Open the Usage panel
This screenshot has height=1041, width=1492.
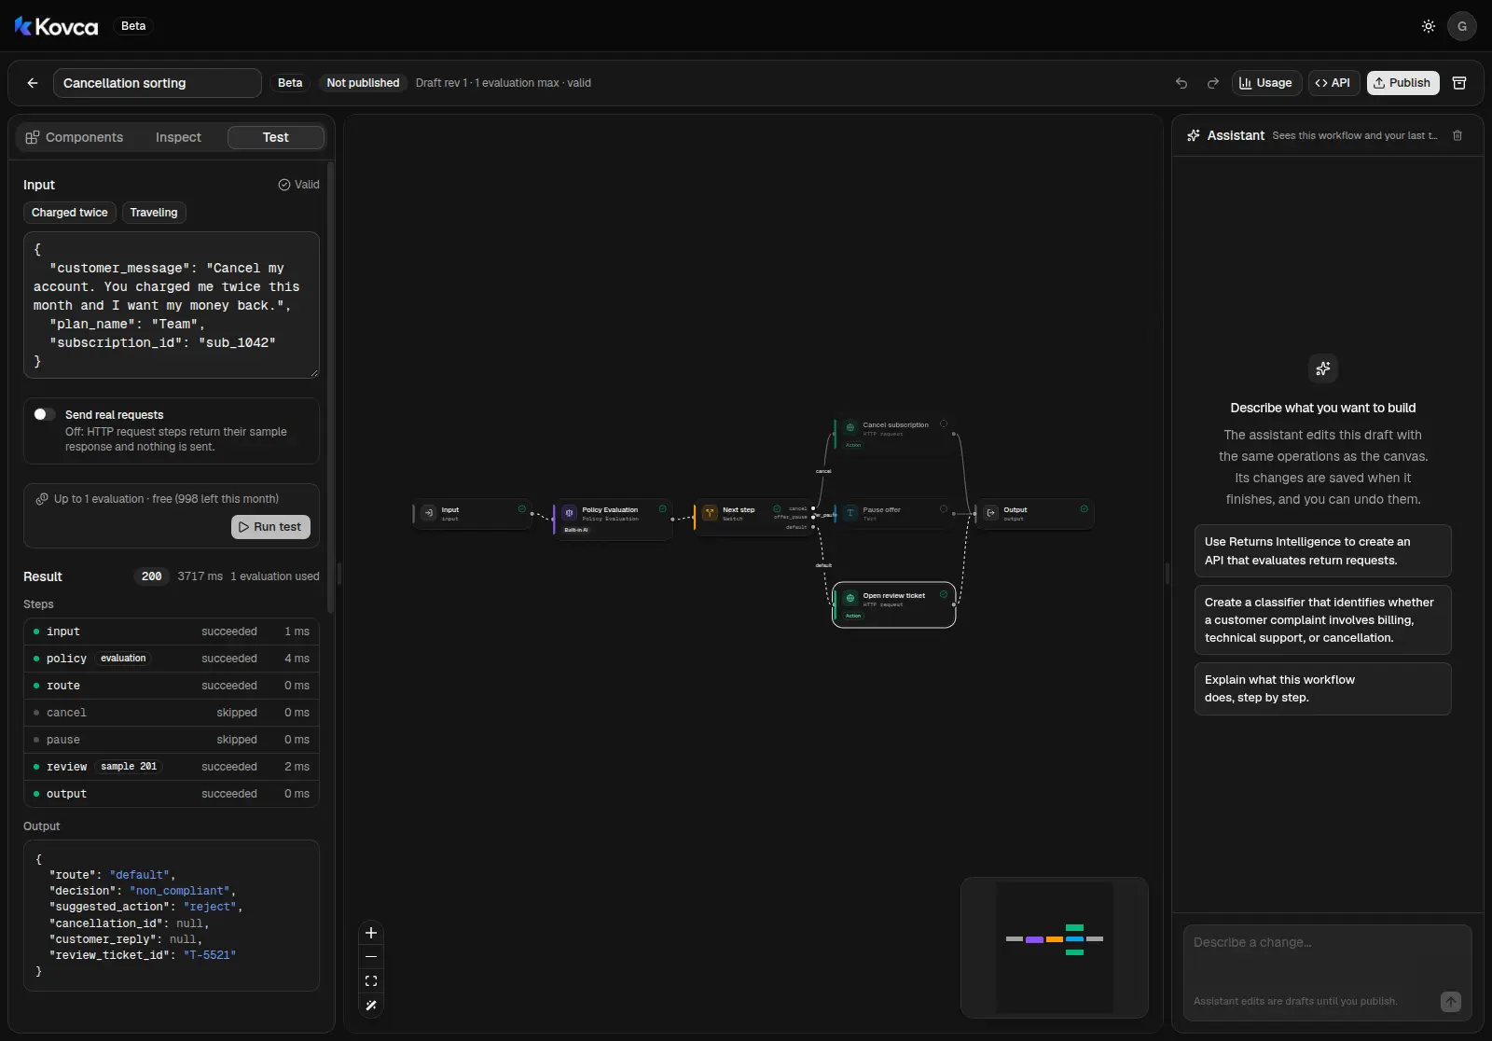point(1266,83)
